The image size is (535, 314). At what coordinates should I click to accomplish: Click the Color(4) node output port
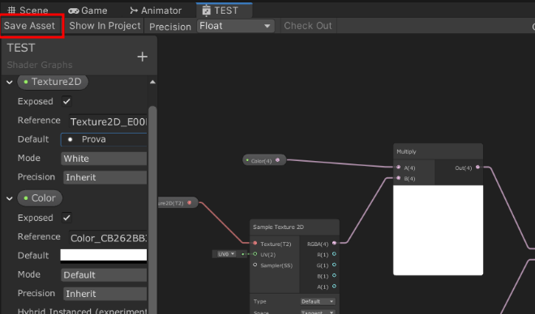[x=277, y=159]
